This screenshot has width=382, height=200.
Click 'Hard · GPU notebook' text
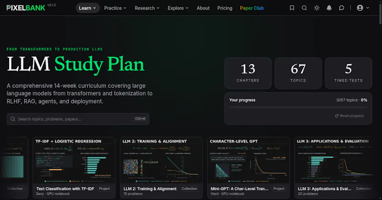[x=227, y=194]
